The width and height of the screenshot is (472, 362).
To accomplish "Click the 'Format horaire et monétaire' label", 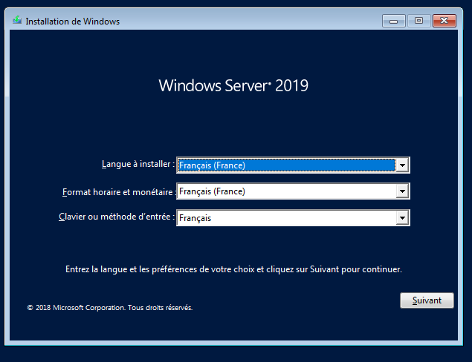I will point(118,191).
